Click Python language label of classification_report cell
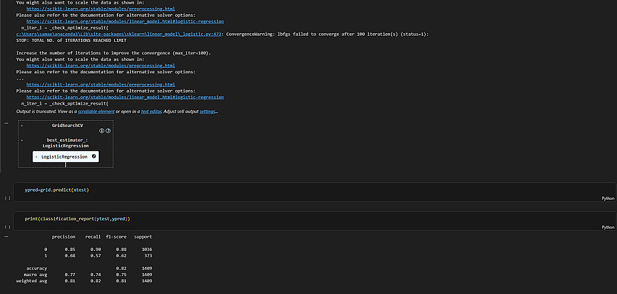 (x=608, y=227)
